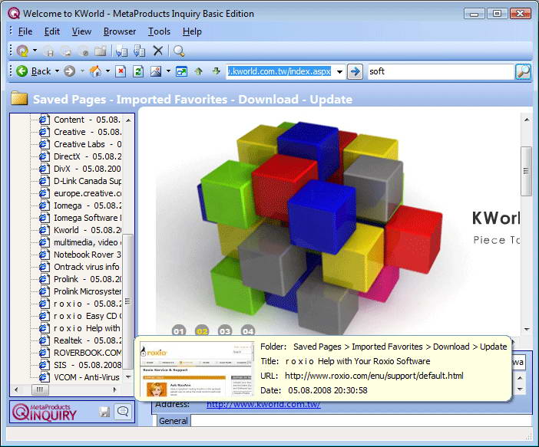Screen dimensions: 539x447
Task: Click the tree scroll right arrow
Action: 115,389
